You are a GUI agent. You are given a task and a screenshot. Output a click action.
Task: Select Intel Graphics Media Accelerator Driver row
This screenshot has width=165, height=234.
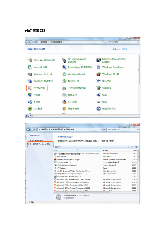click(x=95, y=171)
